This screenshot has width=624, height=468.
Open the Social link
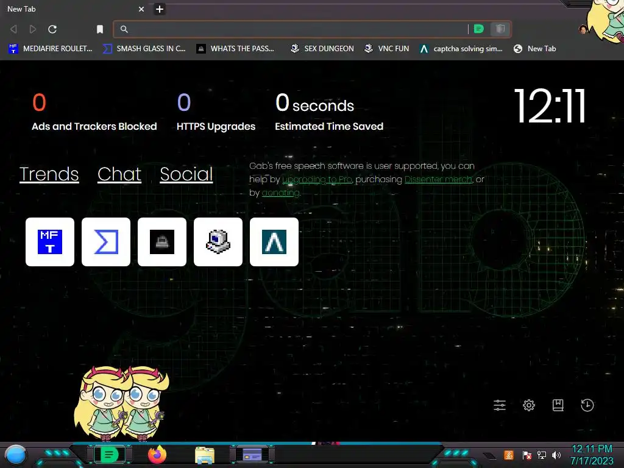coord(186,174)
